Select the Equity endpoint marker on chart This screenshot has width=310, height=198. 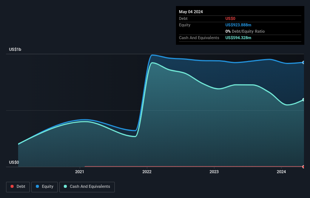[x=304, y=62]
